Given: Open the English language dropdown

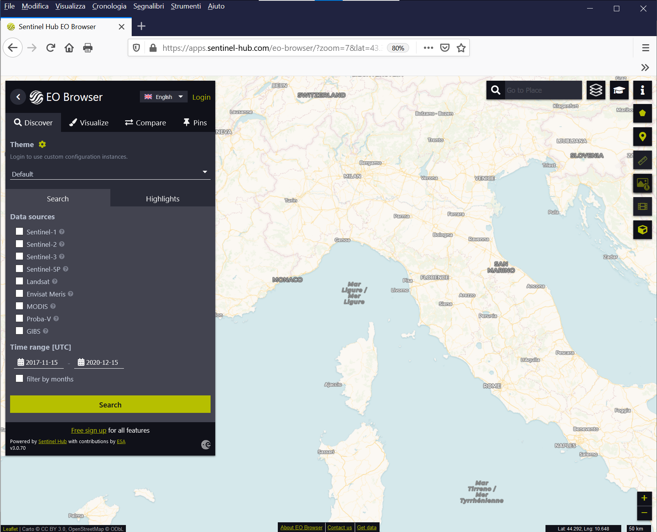Looking at the screenshot, I should point(164,97).
